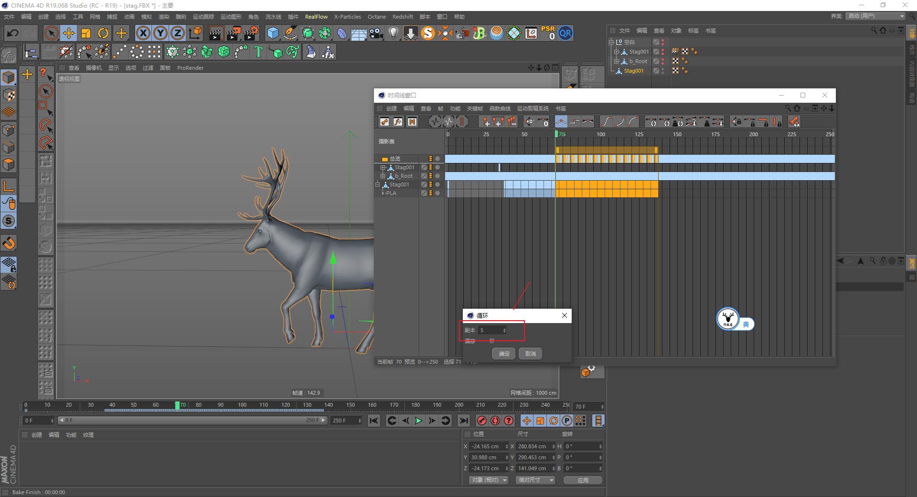
Task: Select the Live Selection tool
Action: pos(51,33)
